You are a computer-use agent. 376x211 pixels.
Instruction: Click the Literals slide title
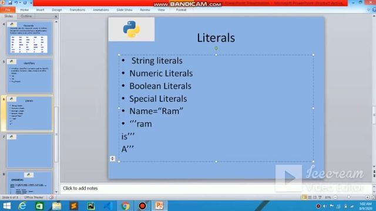pyautogui.click(x=216, y=38)
